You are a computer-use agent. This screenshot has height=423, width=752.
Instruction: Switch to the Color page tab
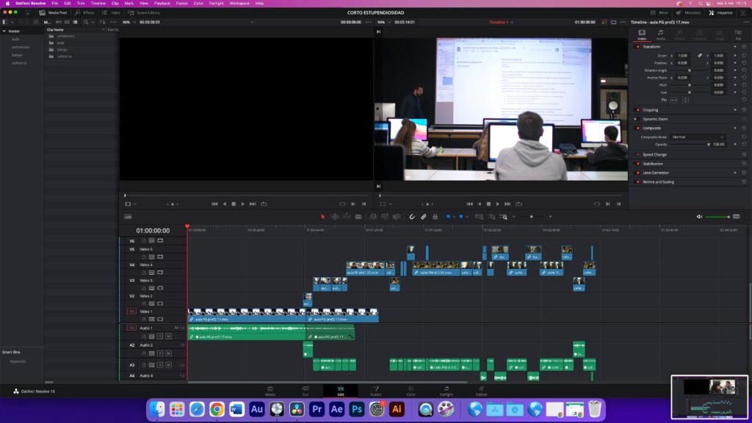(411, 391)
